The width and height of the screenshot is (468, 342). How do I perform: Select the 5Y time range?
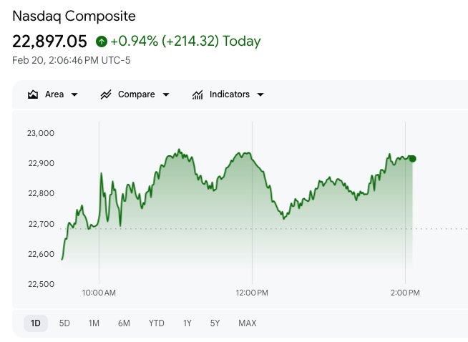[215, 323]
